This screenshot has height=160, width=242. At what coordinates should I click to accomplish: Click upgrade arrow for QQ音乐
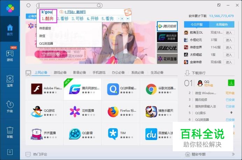coord(231,113)
